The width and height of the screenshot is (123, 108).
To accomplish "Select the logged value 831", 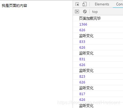I will tap(82, 59).
